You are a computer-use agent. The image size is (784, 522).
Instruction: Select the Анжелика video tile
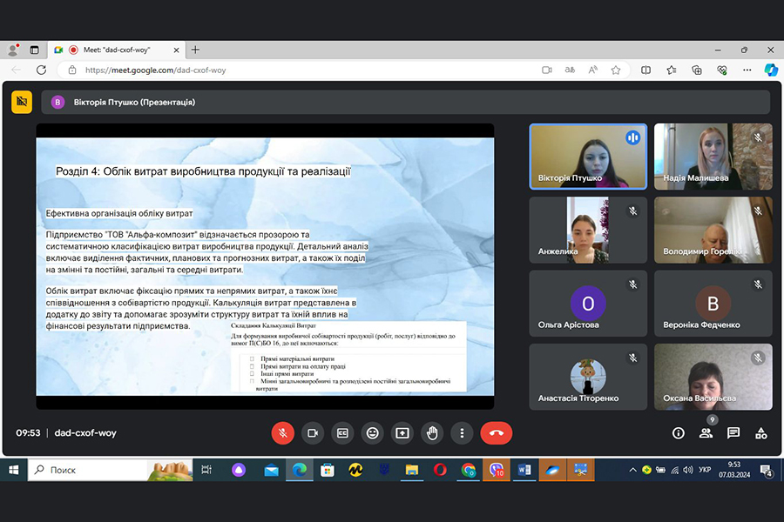tap(588, 230)
